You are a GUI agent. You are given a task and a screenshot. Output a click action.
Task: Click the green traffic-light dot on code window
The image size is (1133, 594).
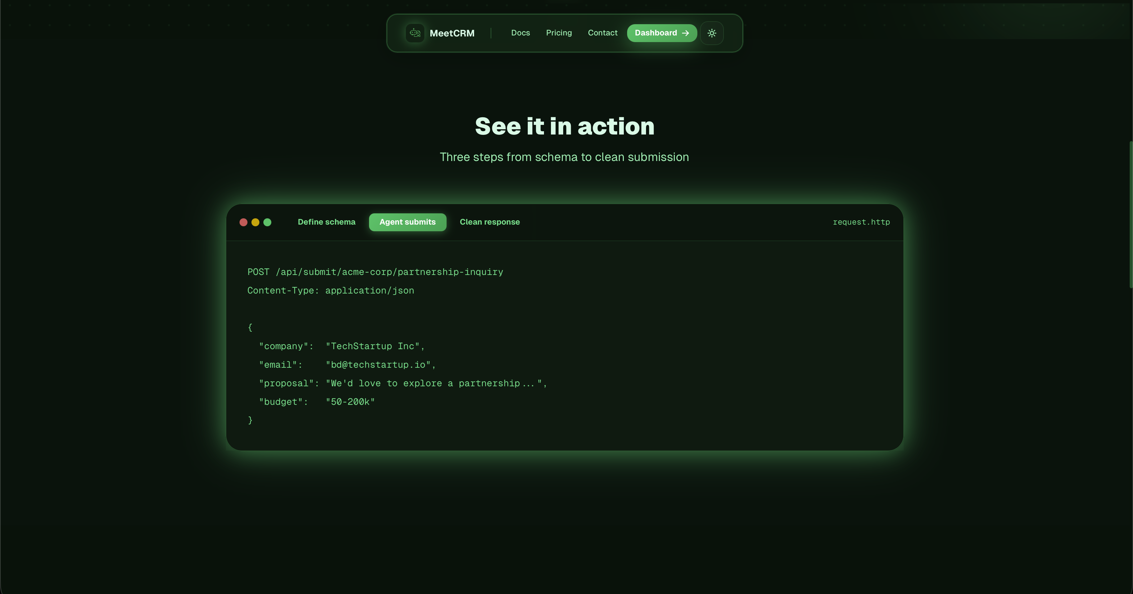(267, 222)
